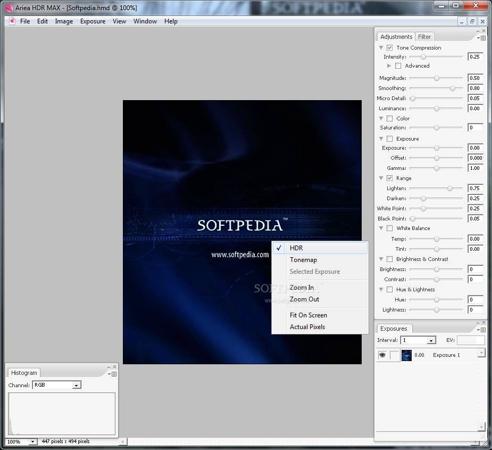The image size is (492, 450).
Task: Open the Window menu
Action: [x=145, y=21]
